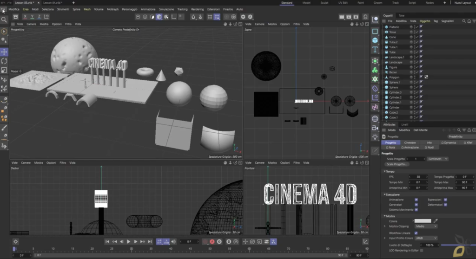Image resolution: width=476 pixels, height=259 pixels.
Task: Expand the Input Profilo Colore row arrow
Action: point(385,238)
